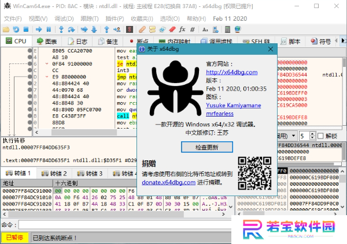Viewport: 347px width, 244px height.
Task: Open patches with the band-aid icon
Action: coord(142,29)
